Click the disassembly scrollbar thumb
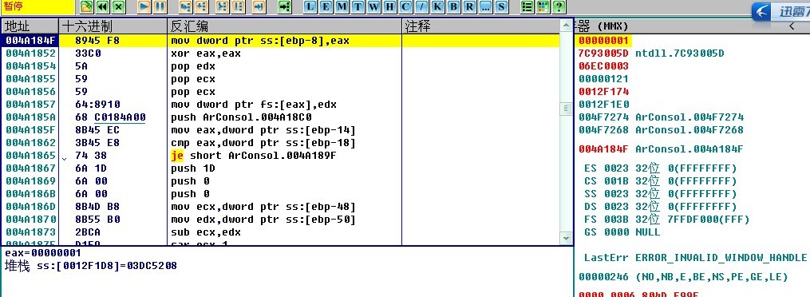This screenshot has width=810, height=297. (567, 109)
